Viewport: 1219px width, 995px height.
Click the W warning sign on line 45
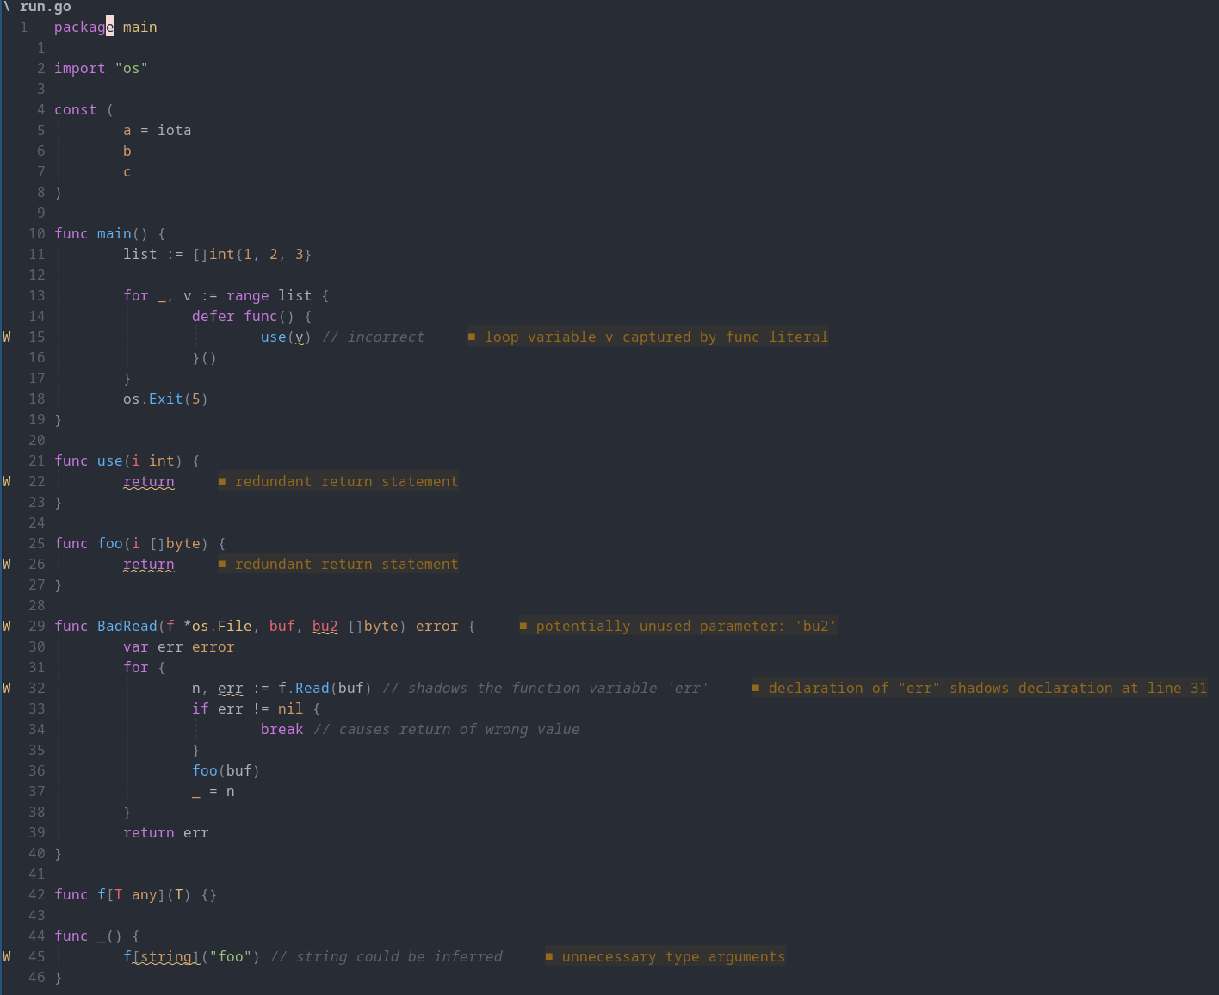click(x=7, y=956)
